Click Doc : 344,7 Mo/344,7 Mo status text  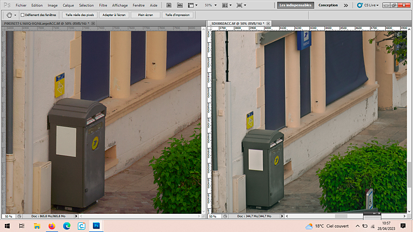(254, 216)
